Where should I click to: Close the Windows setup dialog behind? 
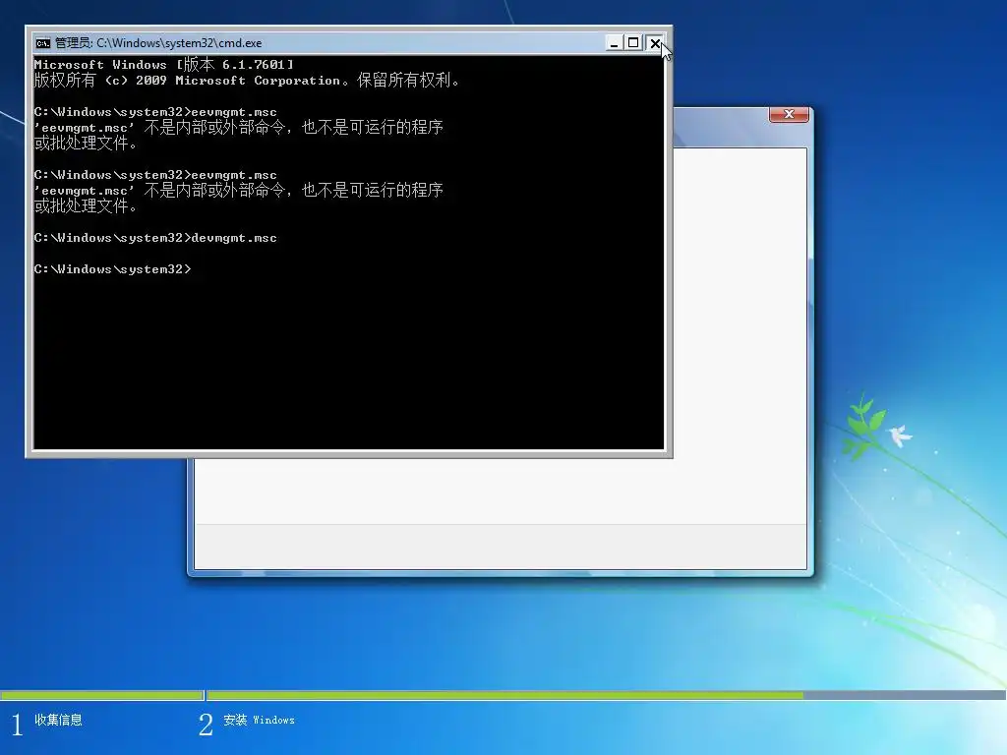pyautogui.click(x=789, y=114)
